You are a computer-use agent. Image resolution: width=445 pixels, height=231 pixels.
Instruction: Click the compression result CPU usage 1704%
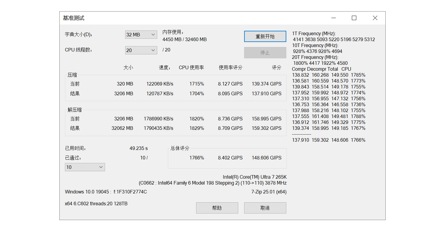[x=197, y=93]
